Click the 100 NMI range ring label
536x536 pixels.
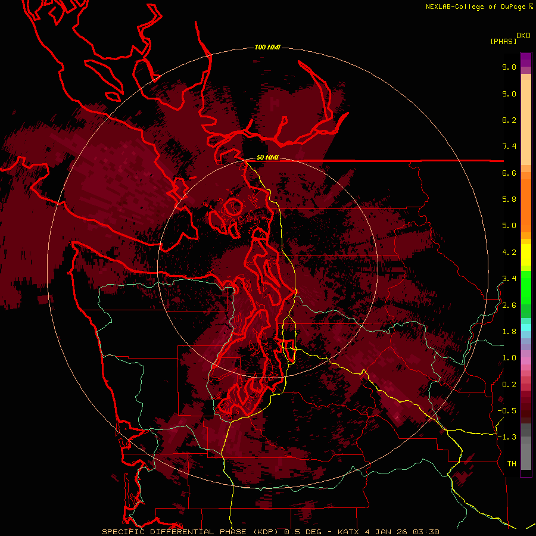(267, 47)
